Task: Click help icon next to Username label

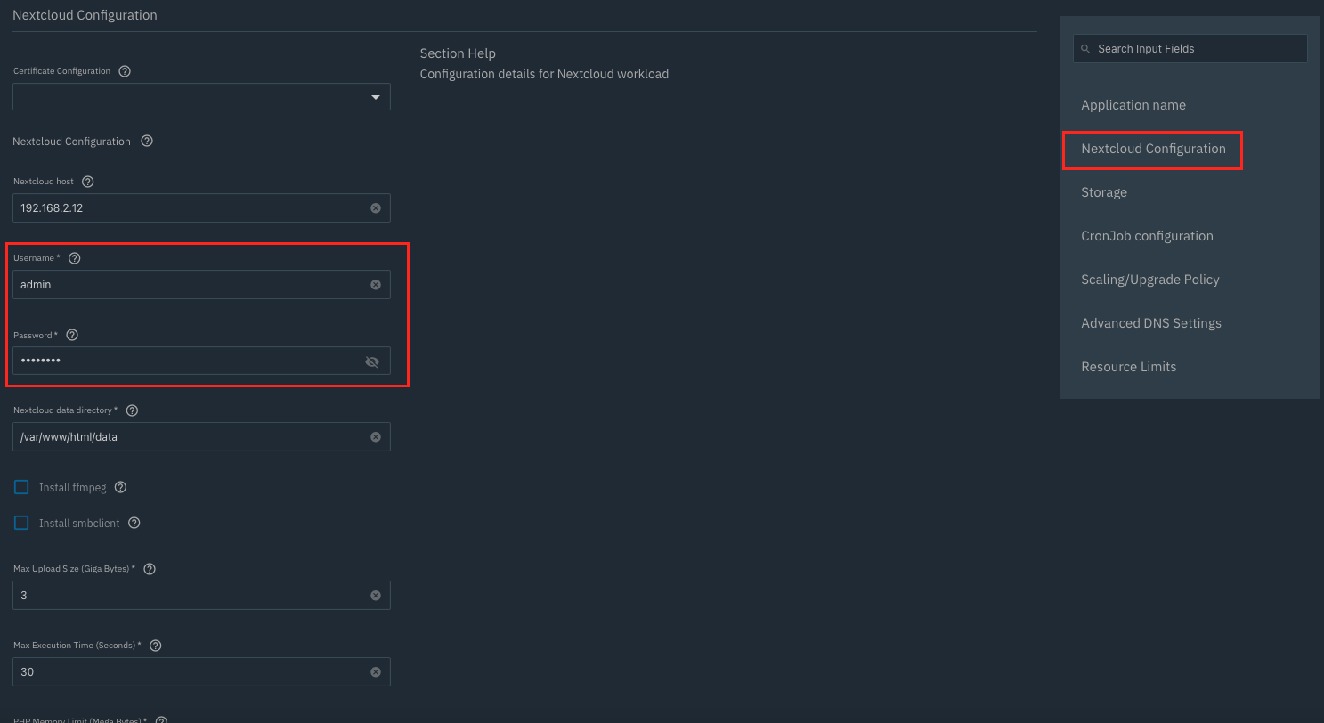Action: 75,258
